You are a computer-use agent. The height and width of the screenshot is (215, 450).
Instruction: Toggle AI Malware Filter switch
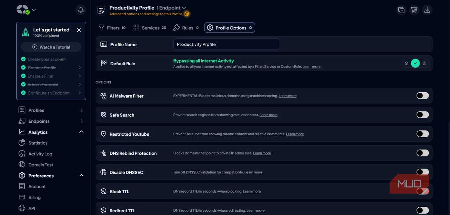423,96
